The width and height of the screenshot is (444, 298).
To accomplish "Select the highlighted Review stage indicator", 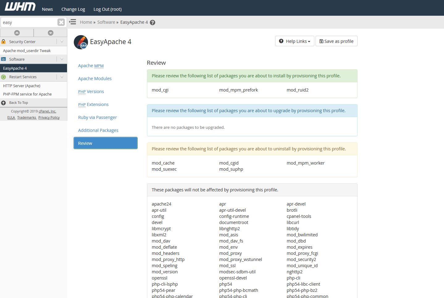I will click(105, 143).
